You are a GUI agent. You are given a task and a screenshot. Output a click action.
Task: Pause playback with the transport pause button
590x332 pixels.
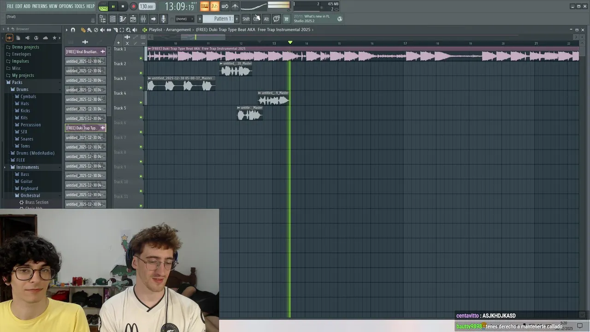click(x=113, y=6)
